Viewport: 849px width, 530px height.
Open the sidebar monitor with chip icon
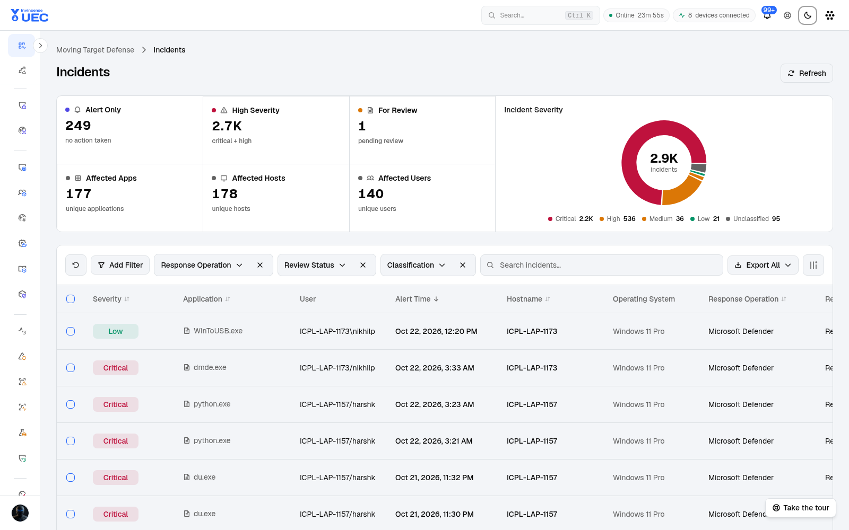tap(22, 167)
